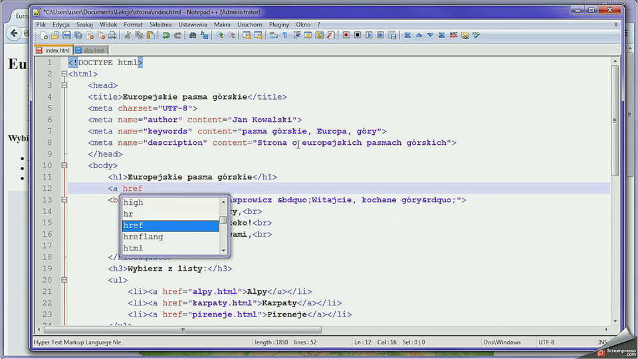Click the Open file folder icon
The height and width of the screenshot is (359, 638).
pos(55,35)
